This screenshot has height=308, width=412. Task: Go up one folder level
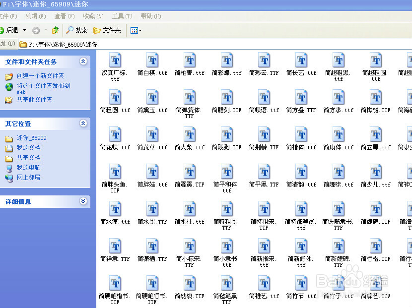point(55,30)
